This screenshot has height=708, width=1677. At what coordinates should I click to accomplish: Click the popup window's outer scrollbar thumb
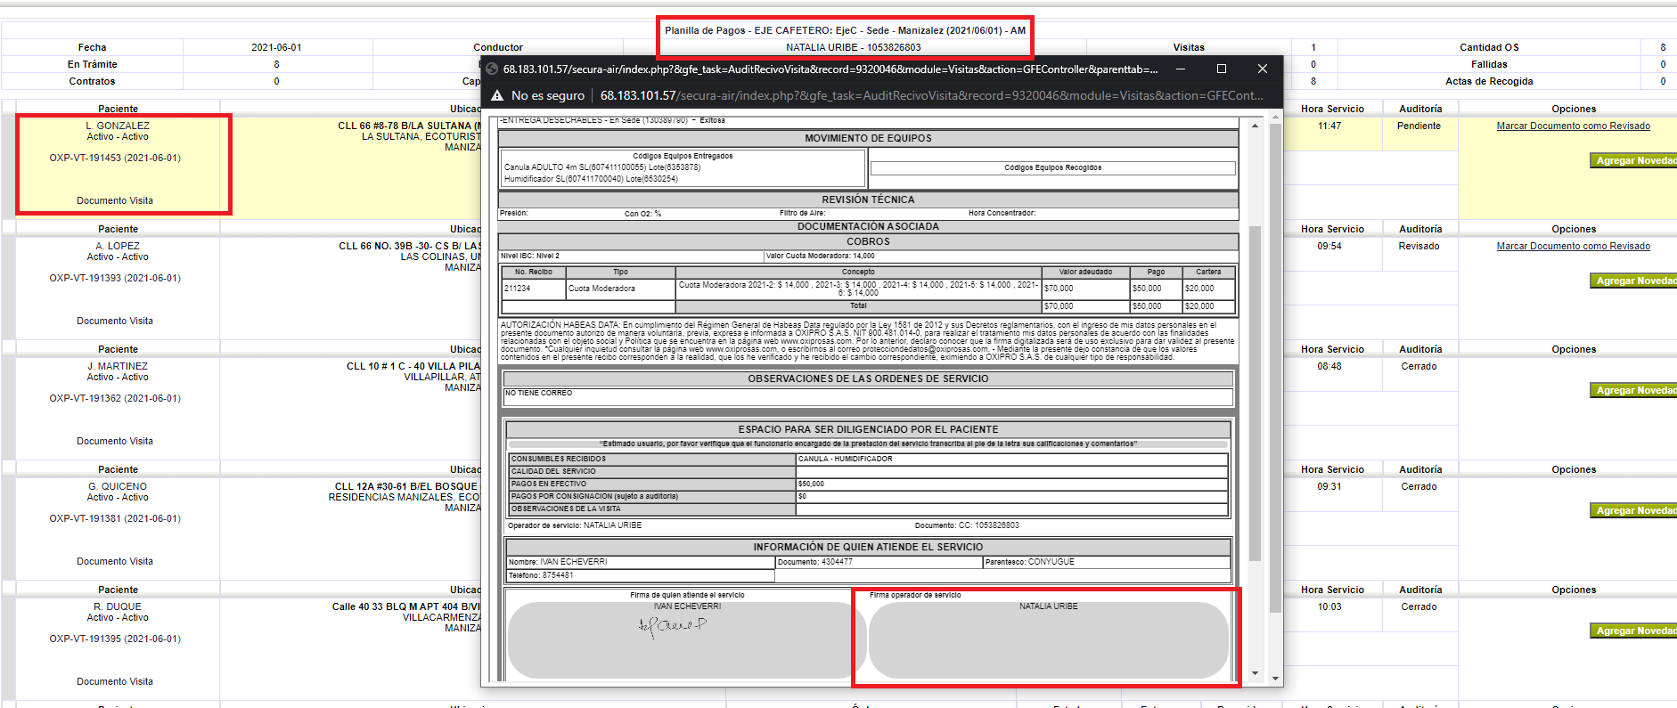pos(1275,368)
